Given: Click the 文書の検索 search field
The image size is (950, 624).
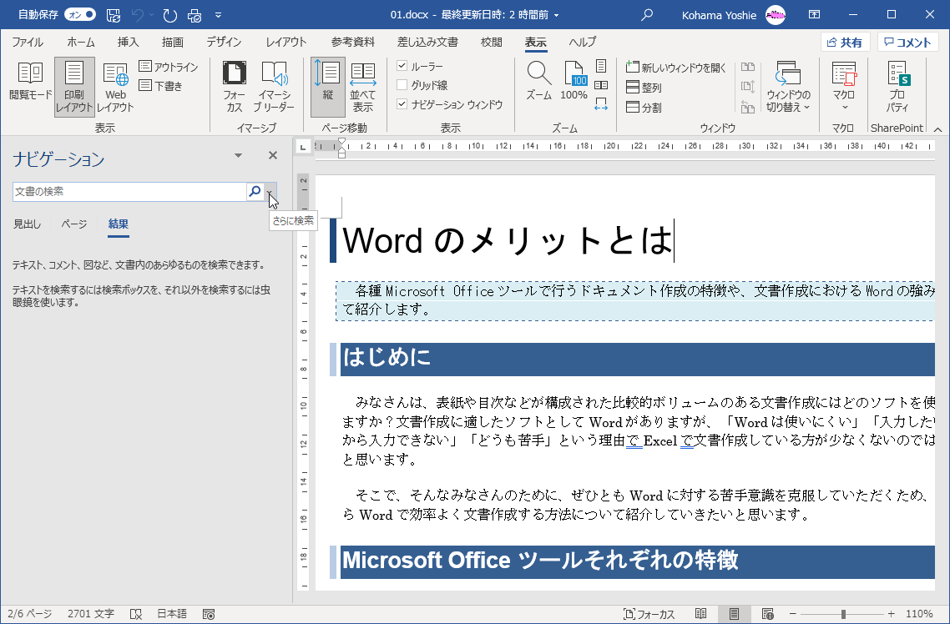Looking at the screenshot, I should click(x=129, y=192).
